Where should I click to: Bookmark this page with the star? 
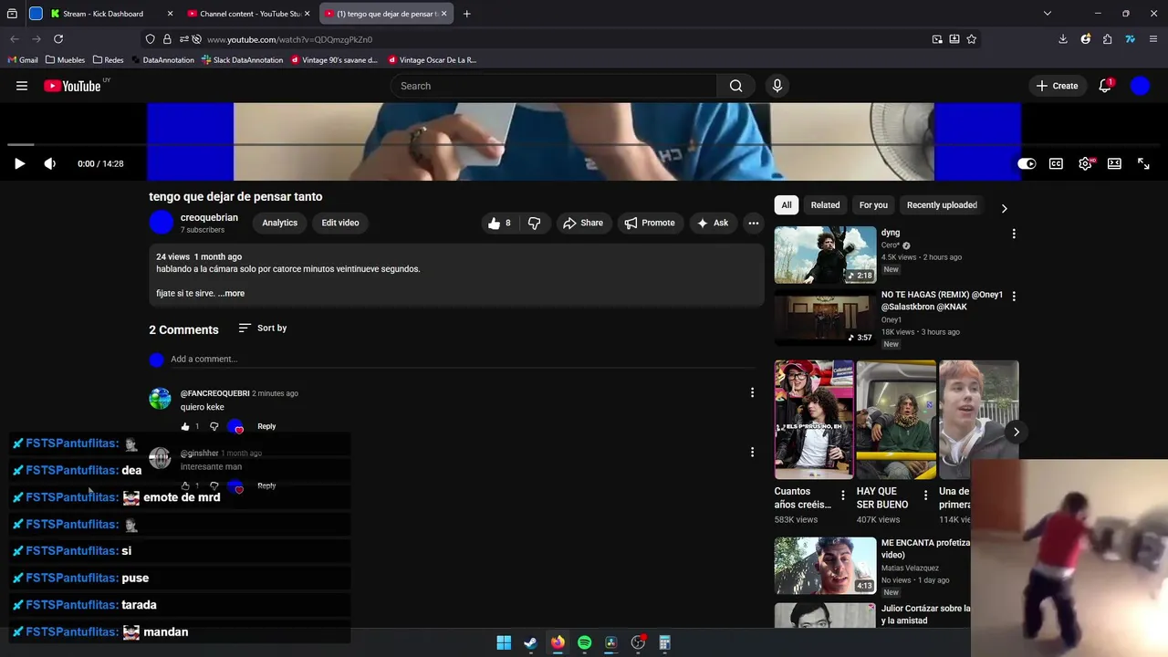pos(971,39)
